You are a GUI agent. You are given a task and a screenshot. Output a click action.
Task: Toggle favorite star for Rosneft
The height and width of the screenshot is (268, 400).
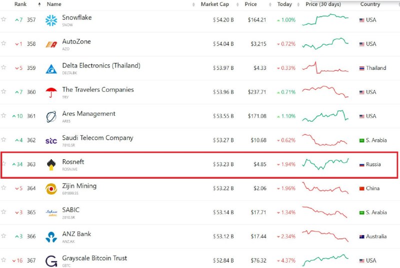pos(3,163)
